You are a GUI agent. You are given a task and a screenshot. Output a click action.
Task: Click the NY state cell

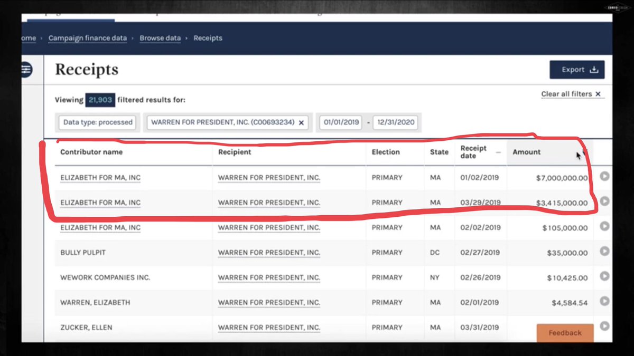pos(435,277)
